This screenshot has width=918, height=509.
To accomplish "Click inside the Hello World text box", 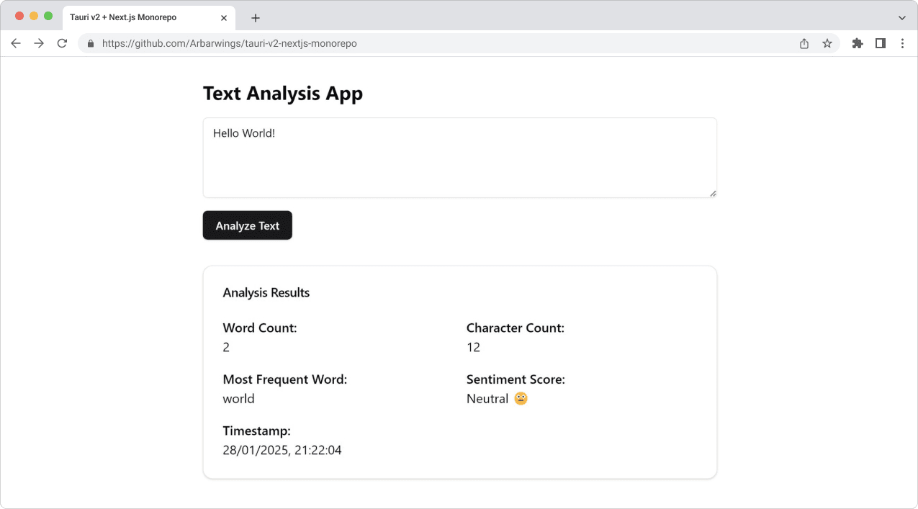I will (x=459, y=157).
